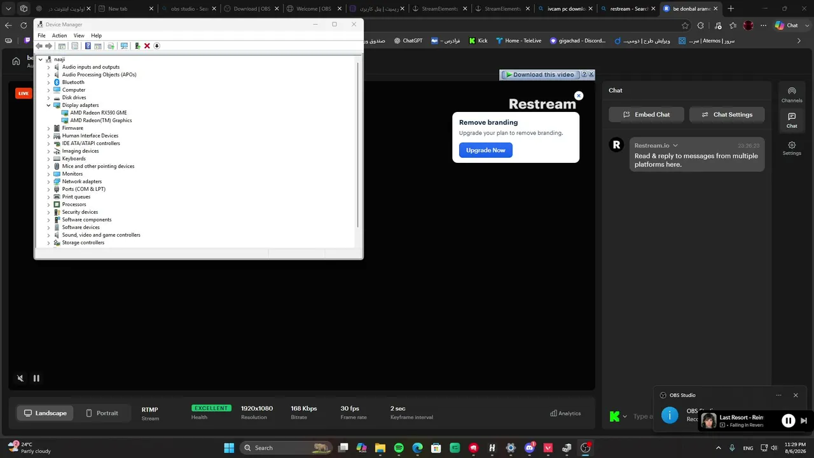The image size is (814, 458).
Task: Select AMD Radeon RX590 GME device
Action: 94,113
